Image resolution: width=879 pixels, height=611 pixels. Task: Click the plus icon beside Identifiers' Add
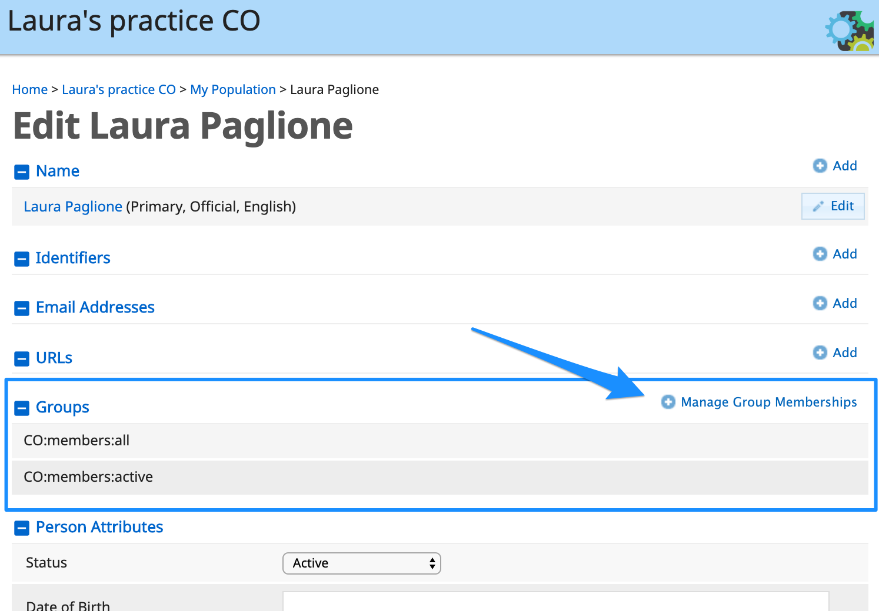tap(820, 254)
